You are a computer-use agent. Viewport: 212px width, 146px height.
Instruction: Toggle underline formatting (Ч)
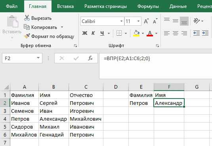pos(102,33)
